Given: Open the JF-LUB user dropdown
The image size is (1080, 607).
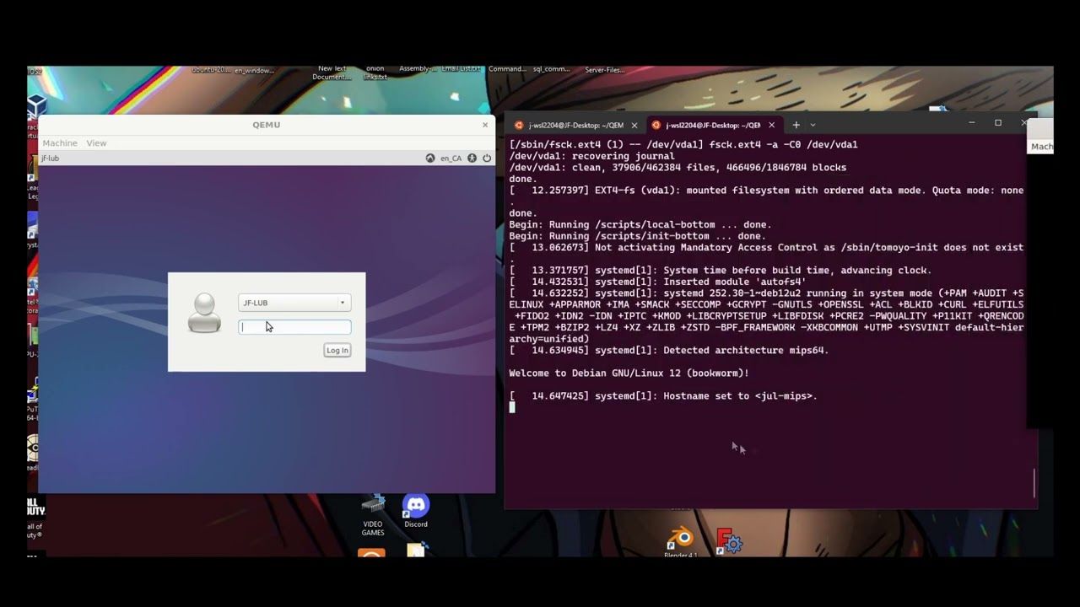Looking at the screenshot, I should (294, 303).
